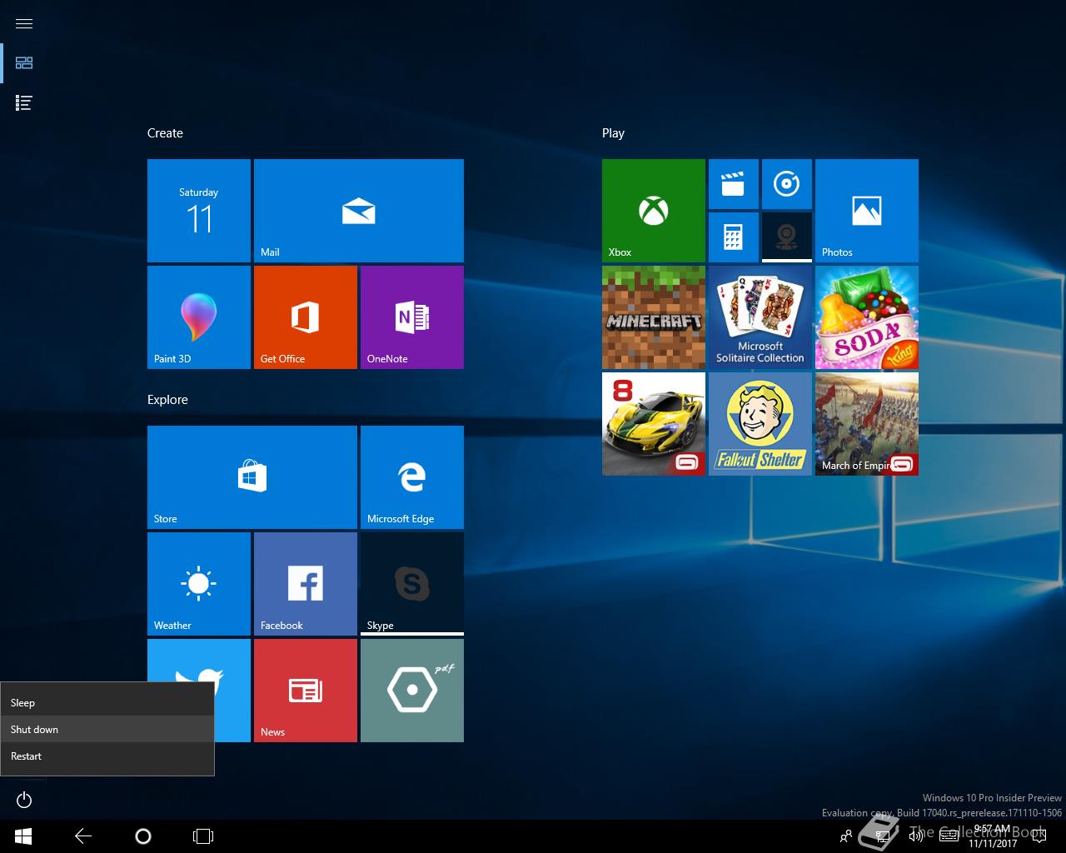1066x853 pixels.
Task: Launch the Minecraft tile
Action: pyautogui.click(x=654, y=317)
